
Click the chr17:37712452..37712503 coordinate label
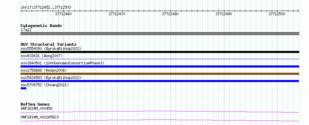(x=46, y=8)
